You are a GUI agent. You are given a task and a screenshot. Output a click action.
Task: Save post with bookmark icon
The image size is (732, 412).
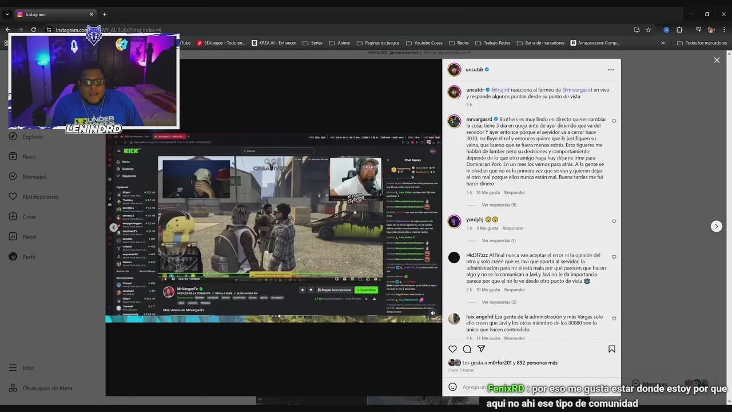pos(611,349)
